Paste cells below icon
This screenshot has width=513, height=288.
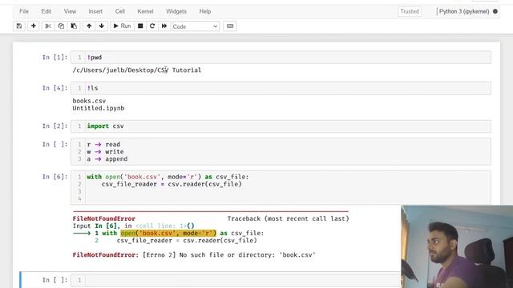point(74,26)
